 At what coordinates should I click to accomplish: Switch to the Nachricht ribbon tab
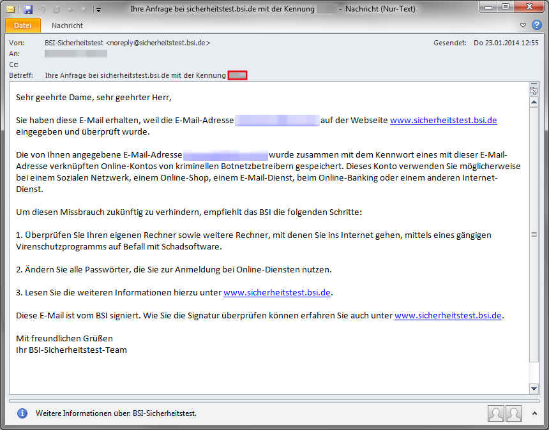click(67, 26)
